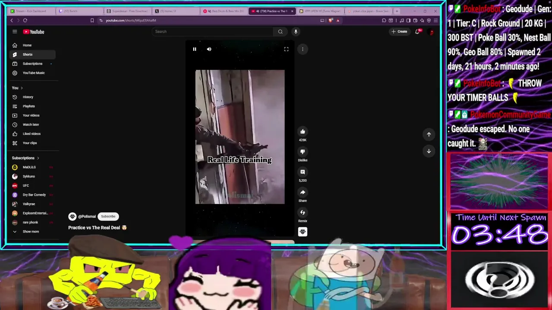Switch to Best Drum & Bass Mix tab
Viewport: 552px width, 310px height.
point(224,11)
